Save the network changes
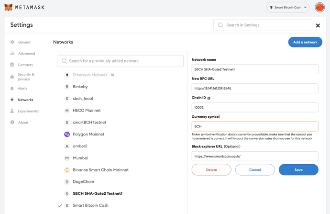 tap(298, 170)
